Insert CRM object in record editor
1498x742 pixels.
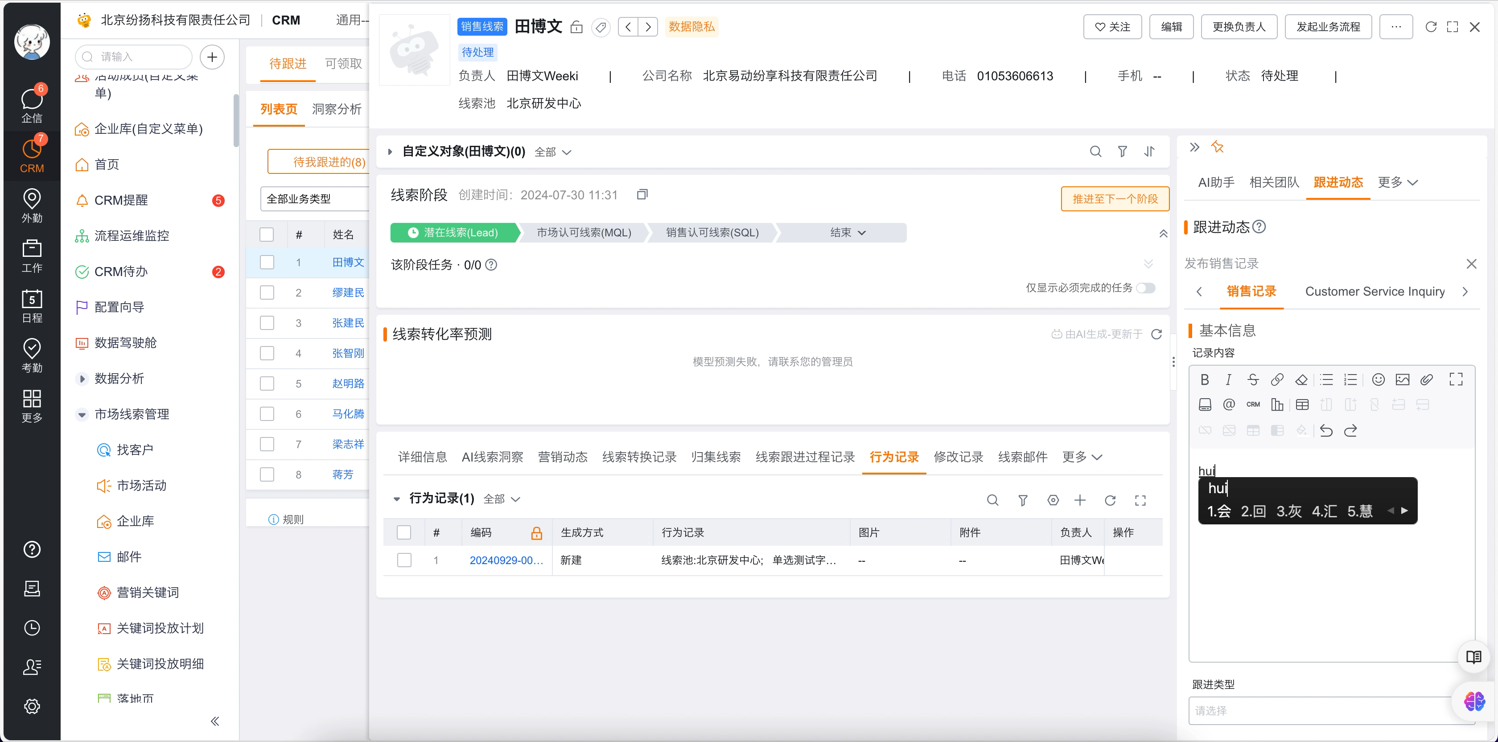pos(1253,405)
